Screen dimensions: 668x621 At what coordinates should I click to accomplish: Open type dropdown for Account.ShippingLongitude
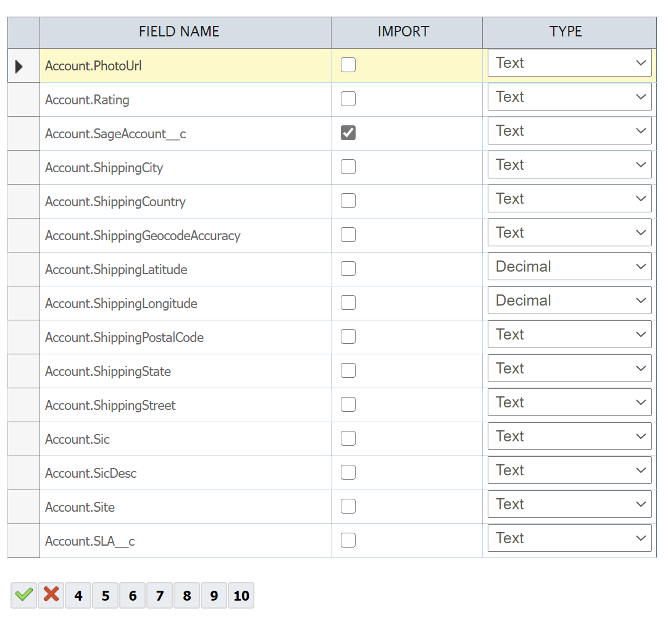569,301
